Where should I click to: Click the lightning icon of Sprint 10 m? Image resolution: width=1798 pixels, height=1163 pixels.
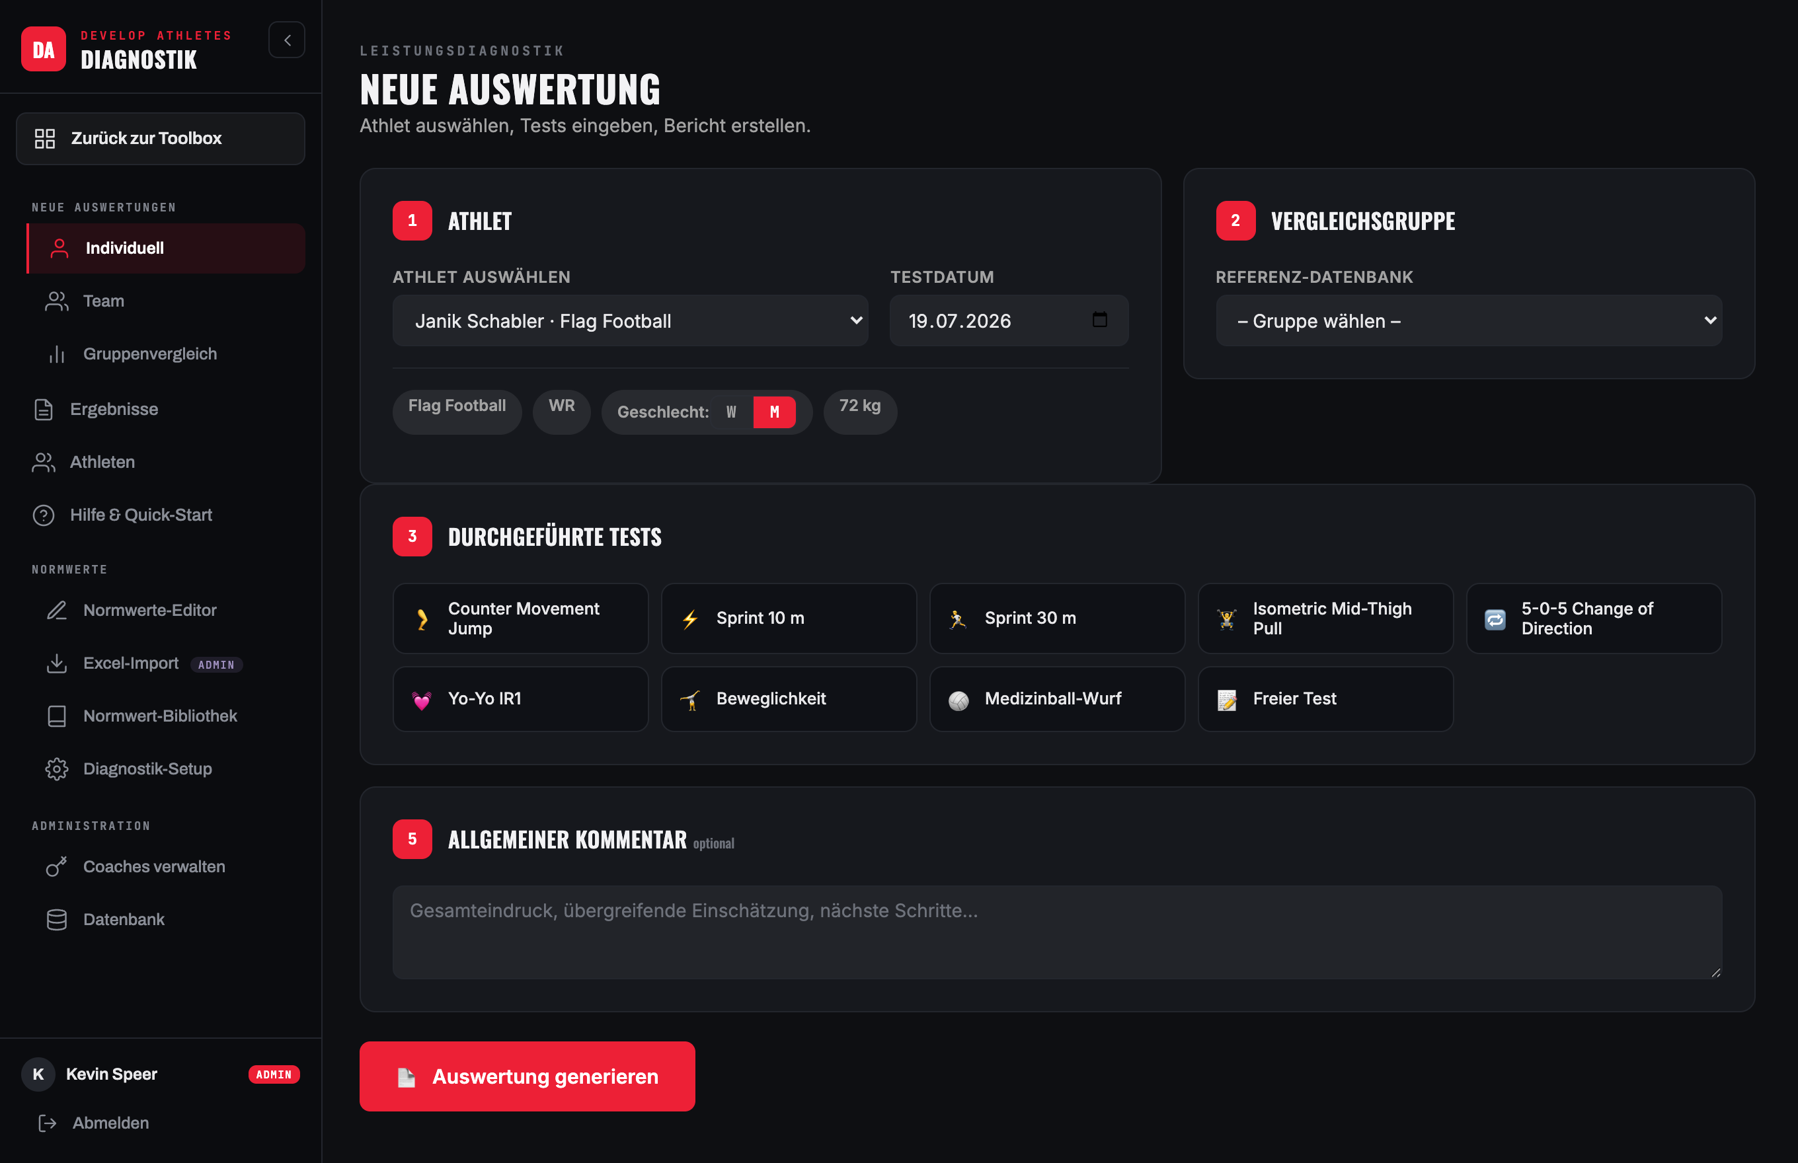click(x=691, y=619)
